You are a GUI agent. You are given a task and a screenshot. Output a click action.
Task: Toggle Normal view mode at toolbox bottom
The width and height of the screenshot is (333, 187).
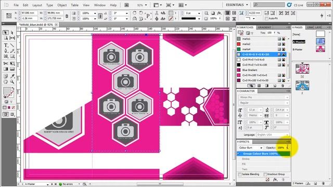pos(6,114)
